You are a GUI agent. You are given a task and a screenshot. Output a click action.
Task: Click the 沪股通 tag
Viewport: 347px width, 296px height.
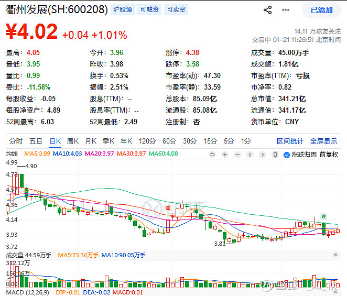(x=123, y=9)
